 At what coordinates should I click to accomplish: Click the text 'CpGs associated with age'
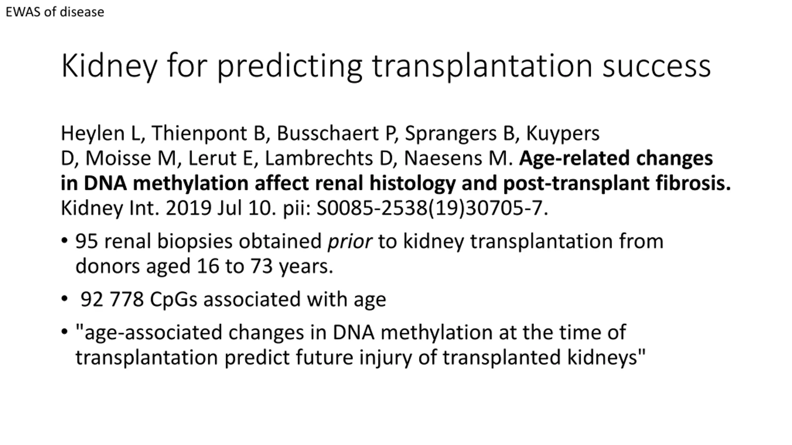tap(268, 300)
